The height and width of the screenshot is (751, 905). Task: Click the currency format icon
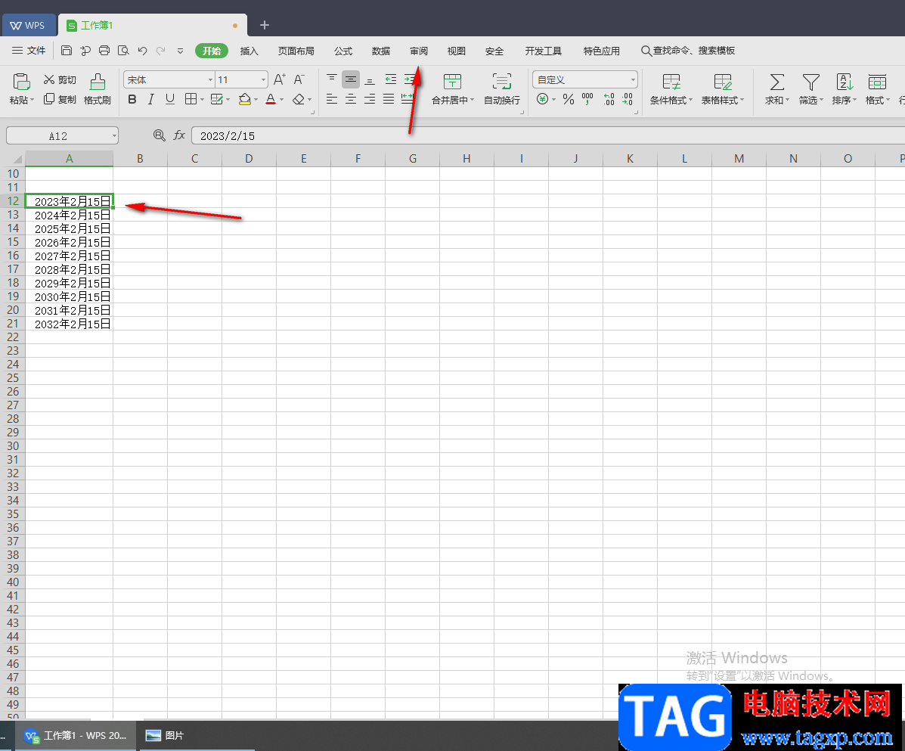point(543,99)
